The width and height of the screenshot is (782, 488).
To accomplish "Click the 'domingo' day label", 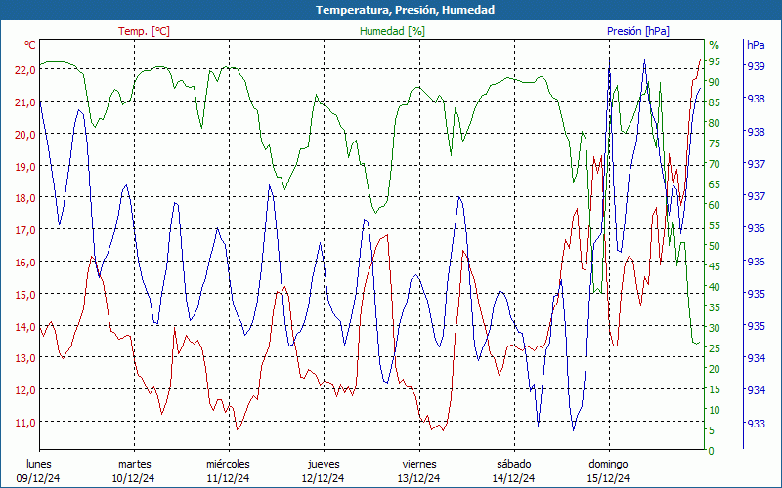I will pos(608,465).
